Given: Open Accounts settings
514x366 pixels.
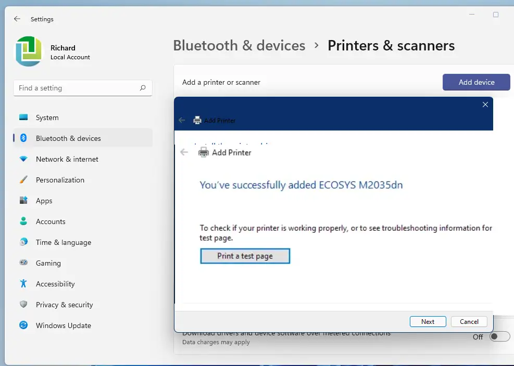Looking at the screenshot, I should (83, 221).
